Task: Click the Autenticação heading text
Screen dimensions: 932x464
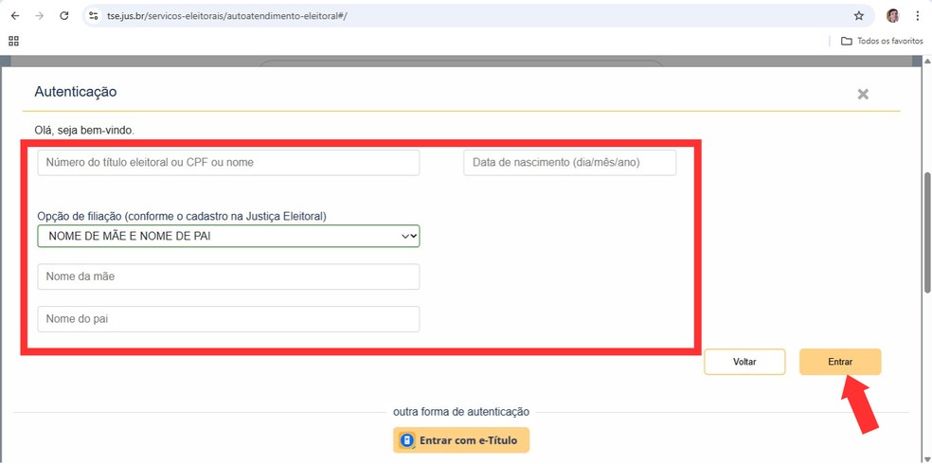Action: tap(76, 92)
